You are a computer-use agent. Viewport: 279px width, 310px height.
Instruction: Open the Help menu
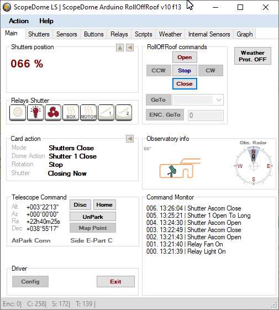point(46,21)
